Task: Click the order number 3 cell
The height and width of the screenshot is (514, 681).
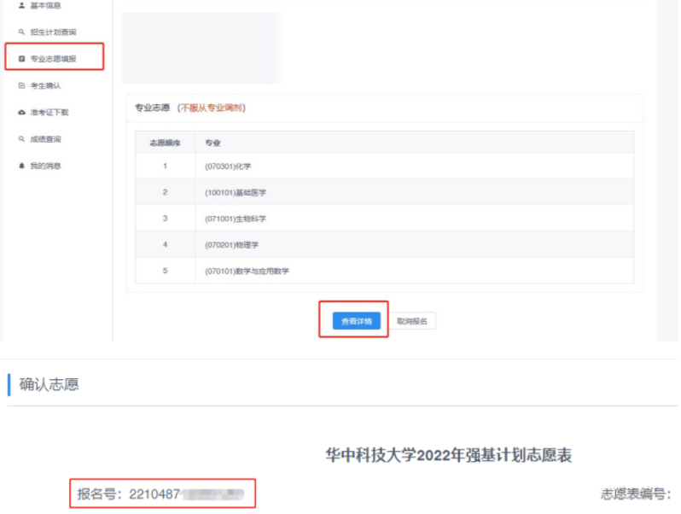Action: (165, 218)
